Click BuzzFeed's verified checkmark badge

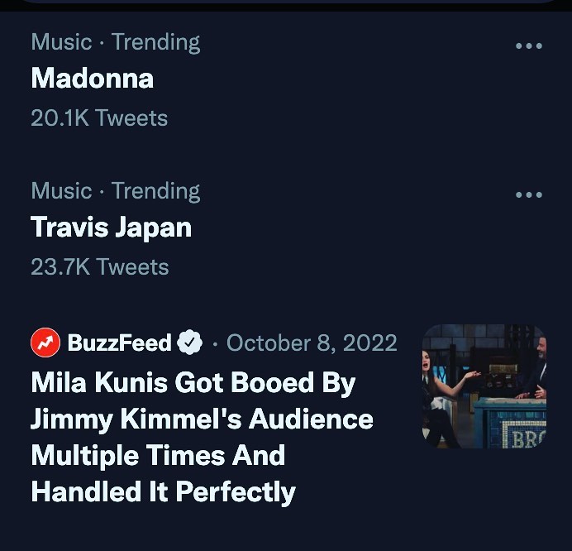click(191, 343)
